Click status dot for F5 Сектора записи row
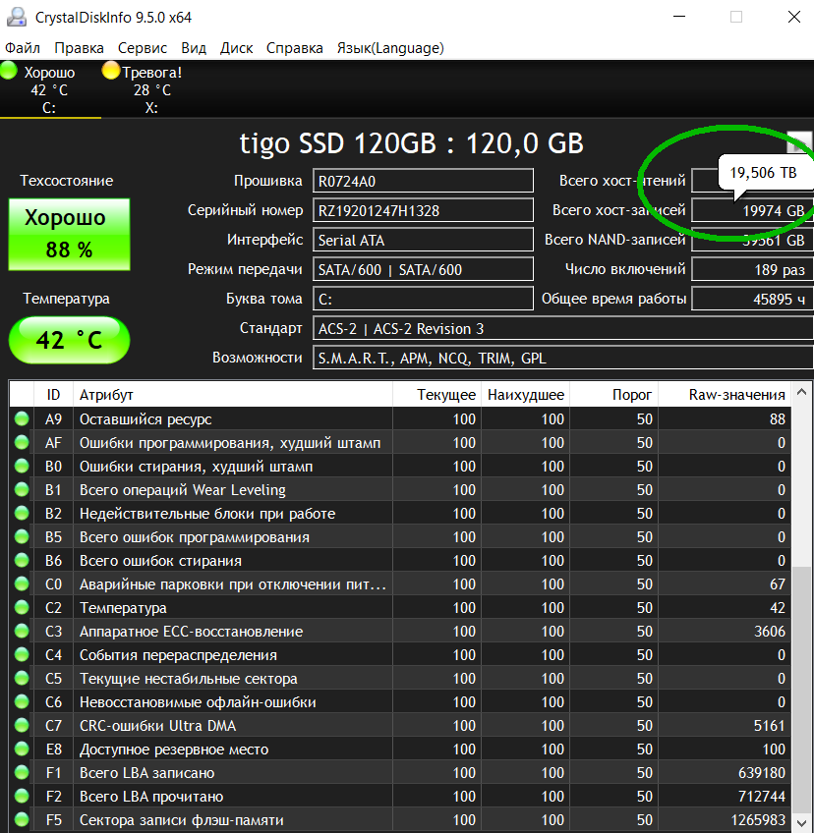814x833 pixels. pos(22,819)
